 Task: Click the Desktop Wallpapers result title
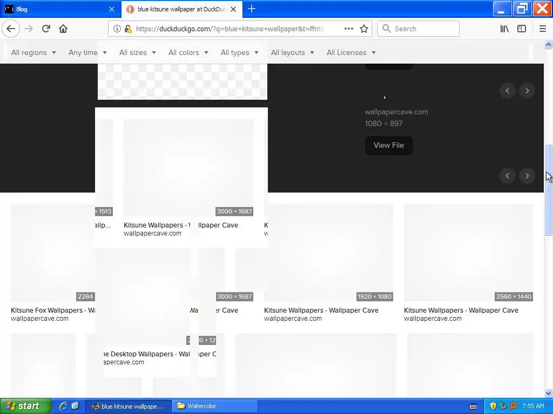147,354
